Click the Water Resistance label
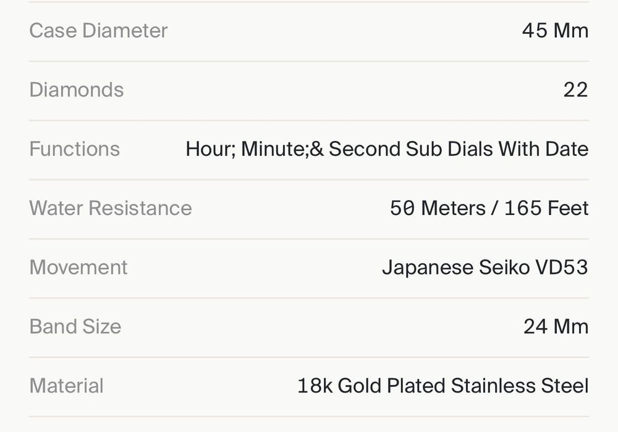Screen dimensions: 618x432 point(110,208)
